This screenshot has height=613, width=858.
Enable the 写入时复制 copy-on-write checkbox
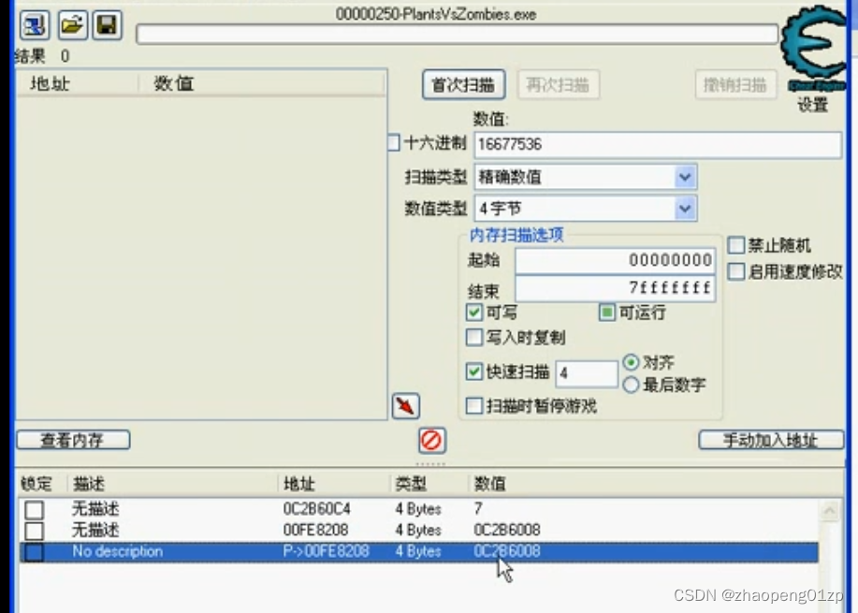pos(473,337)
